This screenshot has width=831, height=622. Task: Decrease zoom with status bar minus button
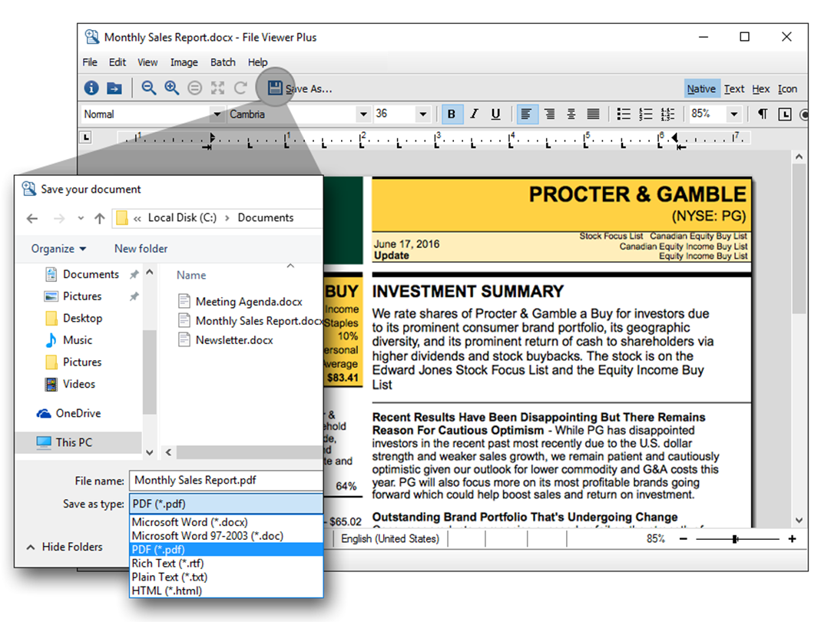(683, 539)
